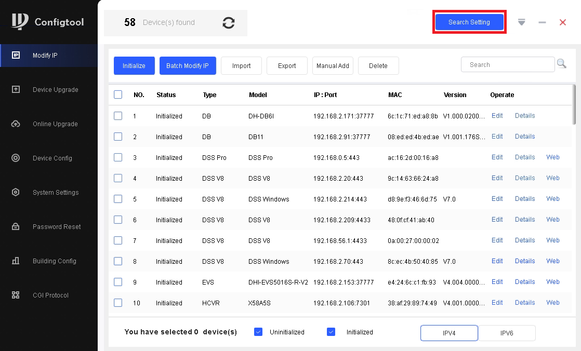Open System Settings in sidebar
Viewport: 581px width, 351px height.
tap(55, 193)
